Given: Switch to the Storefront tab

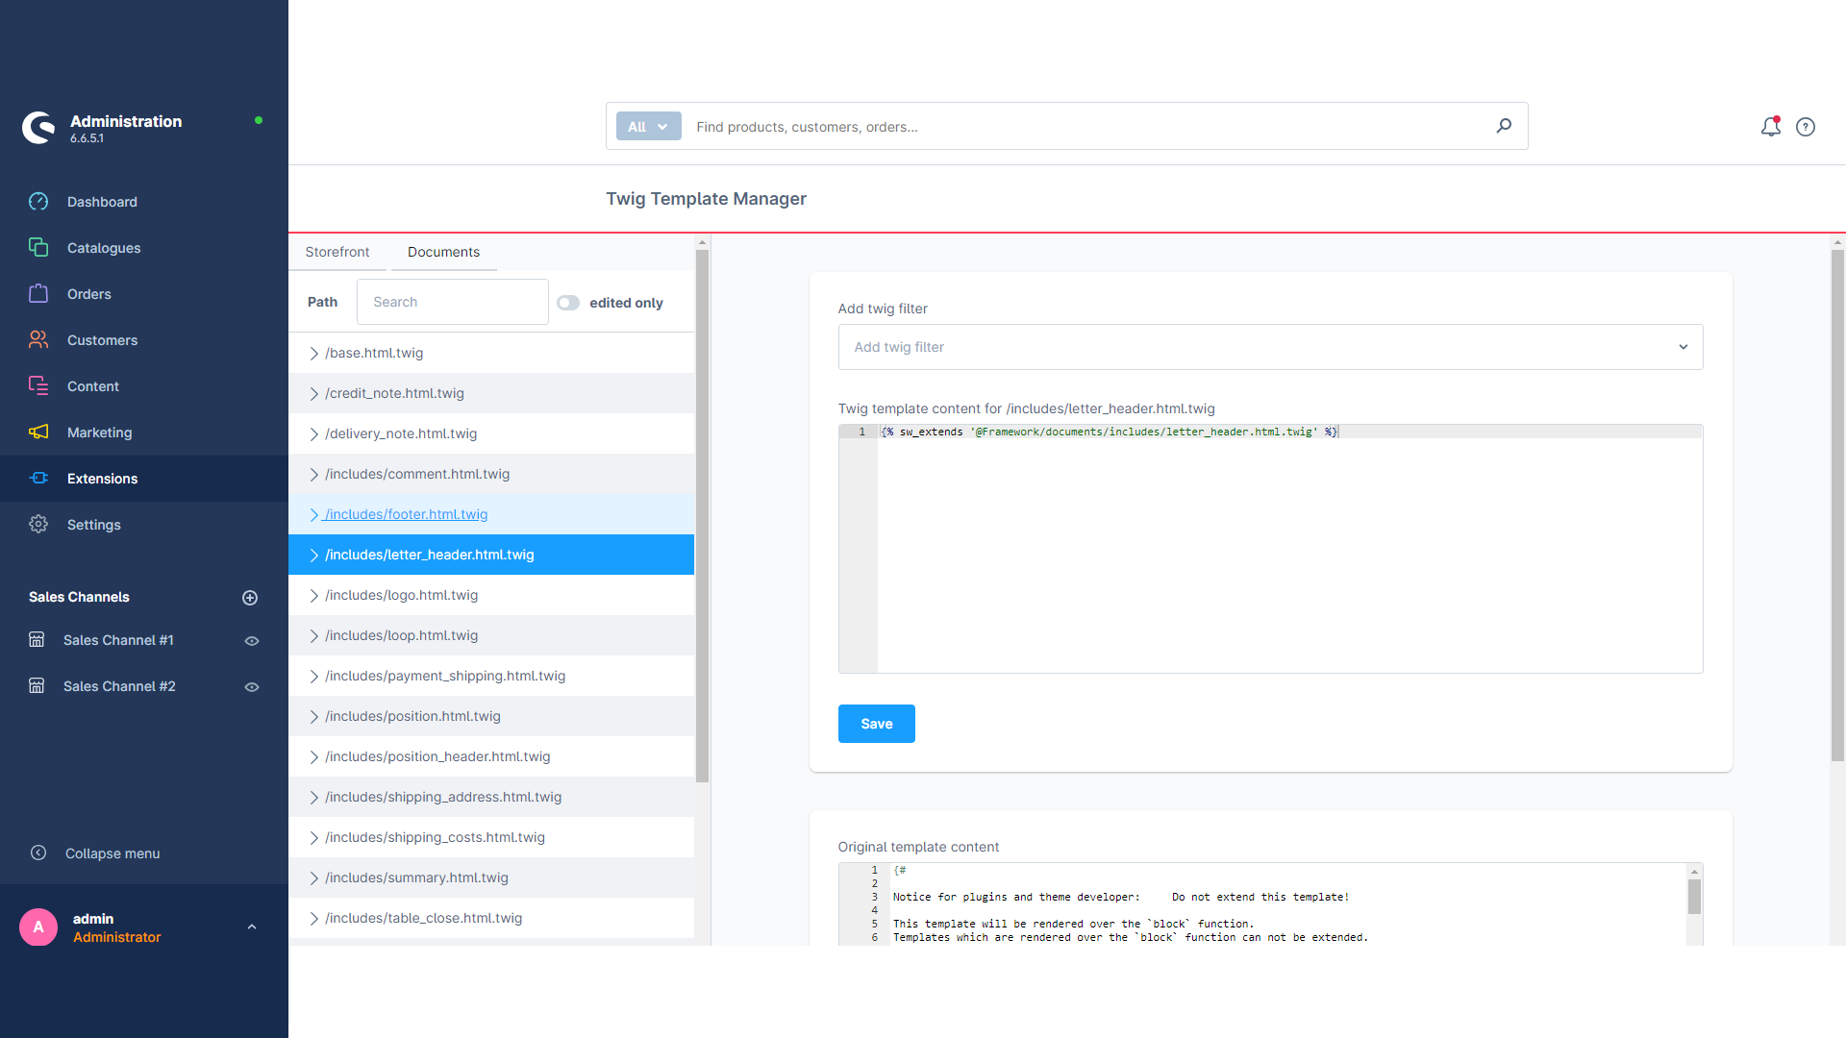Looking at the screenshot, I should point(337,251).
